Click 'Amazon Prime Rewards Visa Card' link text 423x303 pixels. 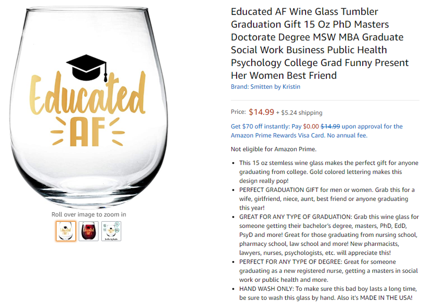pos(278,135)
